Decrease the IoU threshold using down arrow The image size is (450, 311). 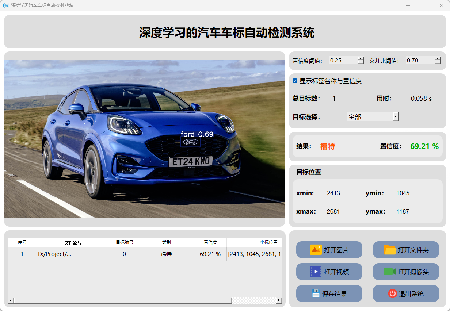point(438,62)
